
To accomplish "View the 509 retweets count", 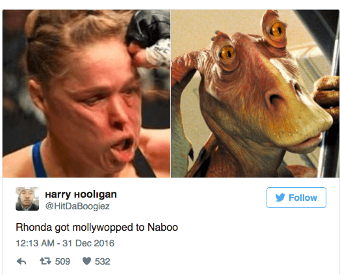I will [x=62, y=261].
